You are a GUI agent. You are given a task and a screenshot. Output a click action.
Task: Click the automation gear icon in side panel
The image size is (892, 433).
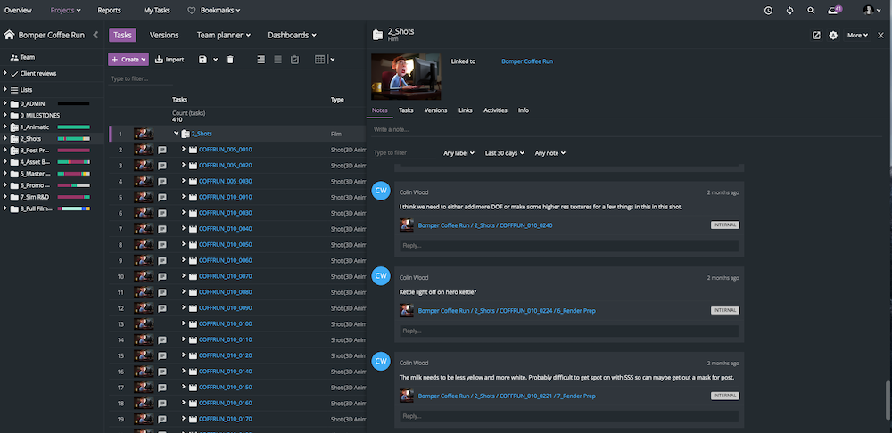(833, 36)
